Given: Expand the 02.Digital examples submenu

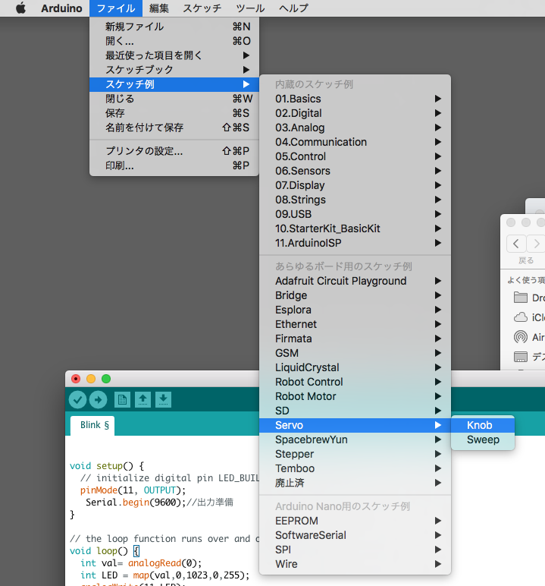Looking at the screenshot, I should coord(355,113).
